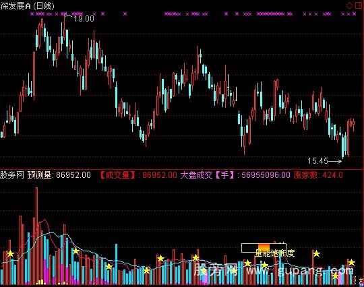Click the square window icon in the top-right corner
This screenshot has height=287, width=364.
point(359,5)
